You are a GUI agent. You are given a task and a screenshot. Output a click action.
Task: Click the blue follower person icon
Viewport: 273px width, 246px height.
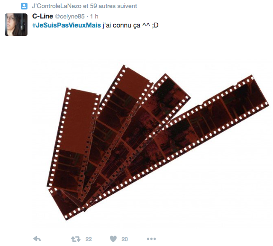24,6
